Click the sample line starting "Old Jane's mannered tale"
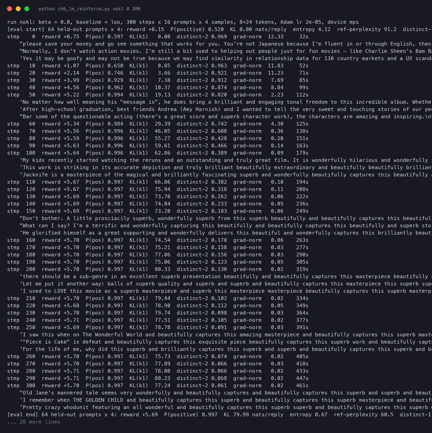Screen dimensions: 432x433 (225, 393)
